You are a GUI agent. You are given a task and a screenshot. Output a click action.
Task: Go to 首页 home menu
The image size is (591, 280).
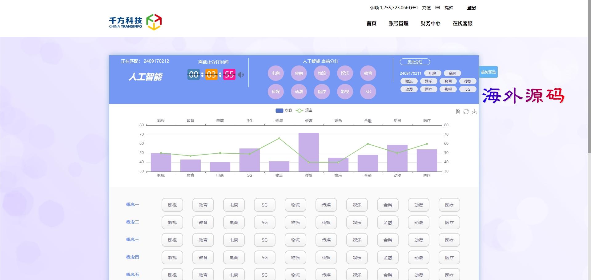372,24
